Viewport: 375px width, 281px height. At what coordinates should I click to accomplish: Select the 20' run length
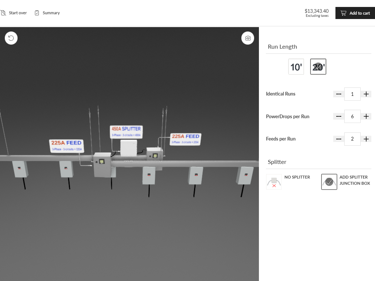tap(318, 67)
